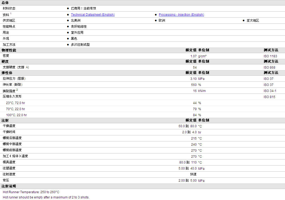The width and height of the screenshot is (285, 200).
Task: Select the 70°C, 22.0 hr condition row
Action: coord(15,109)
